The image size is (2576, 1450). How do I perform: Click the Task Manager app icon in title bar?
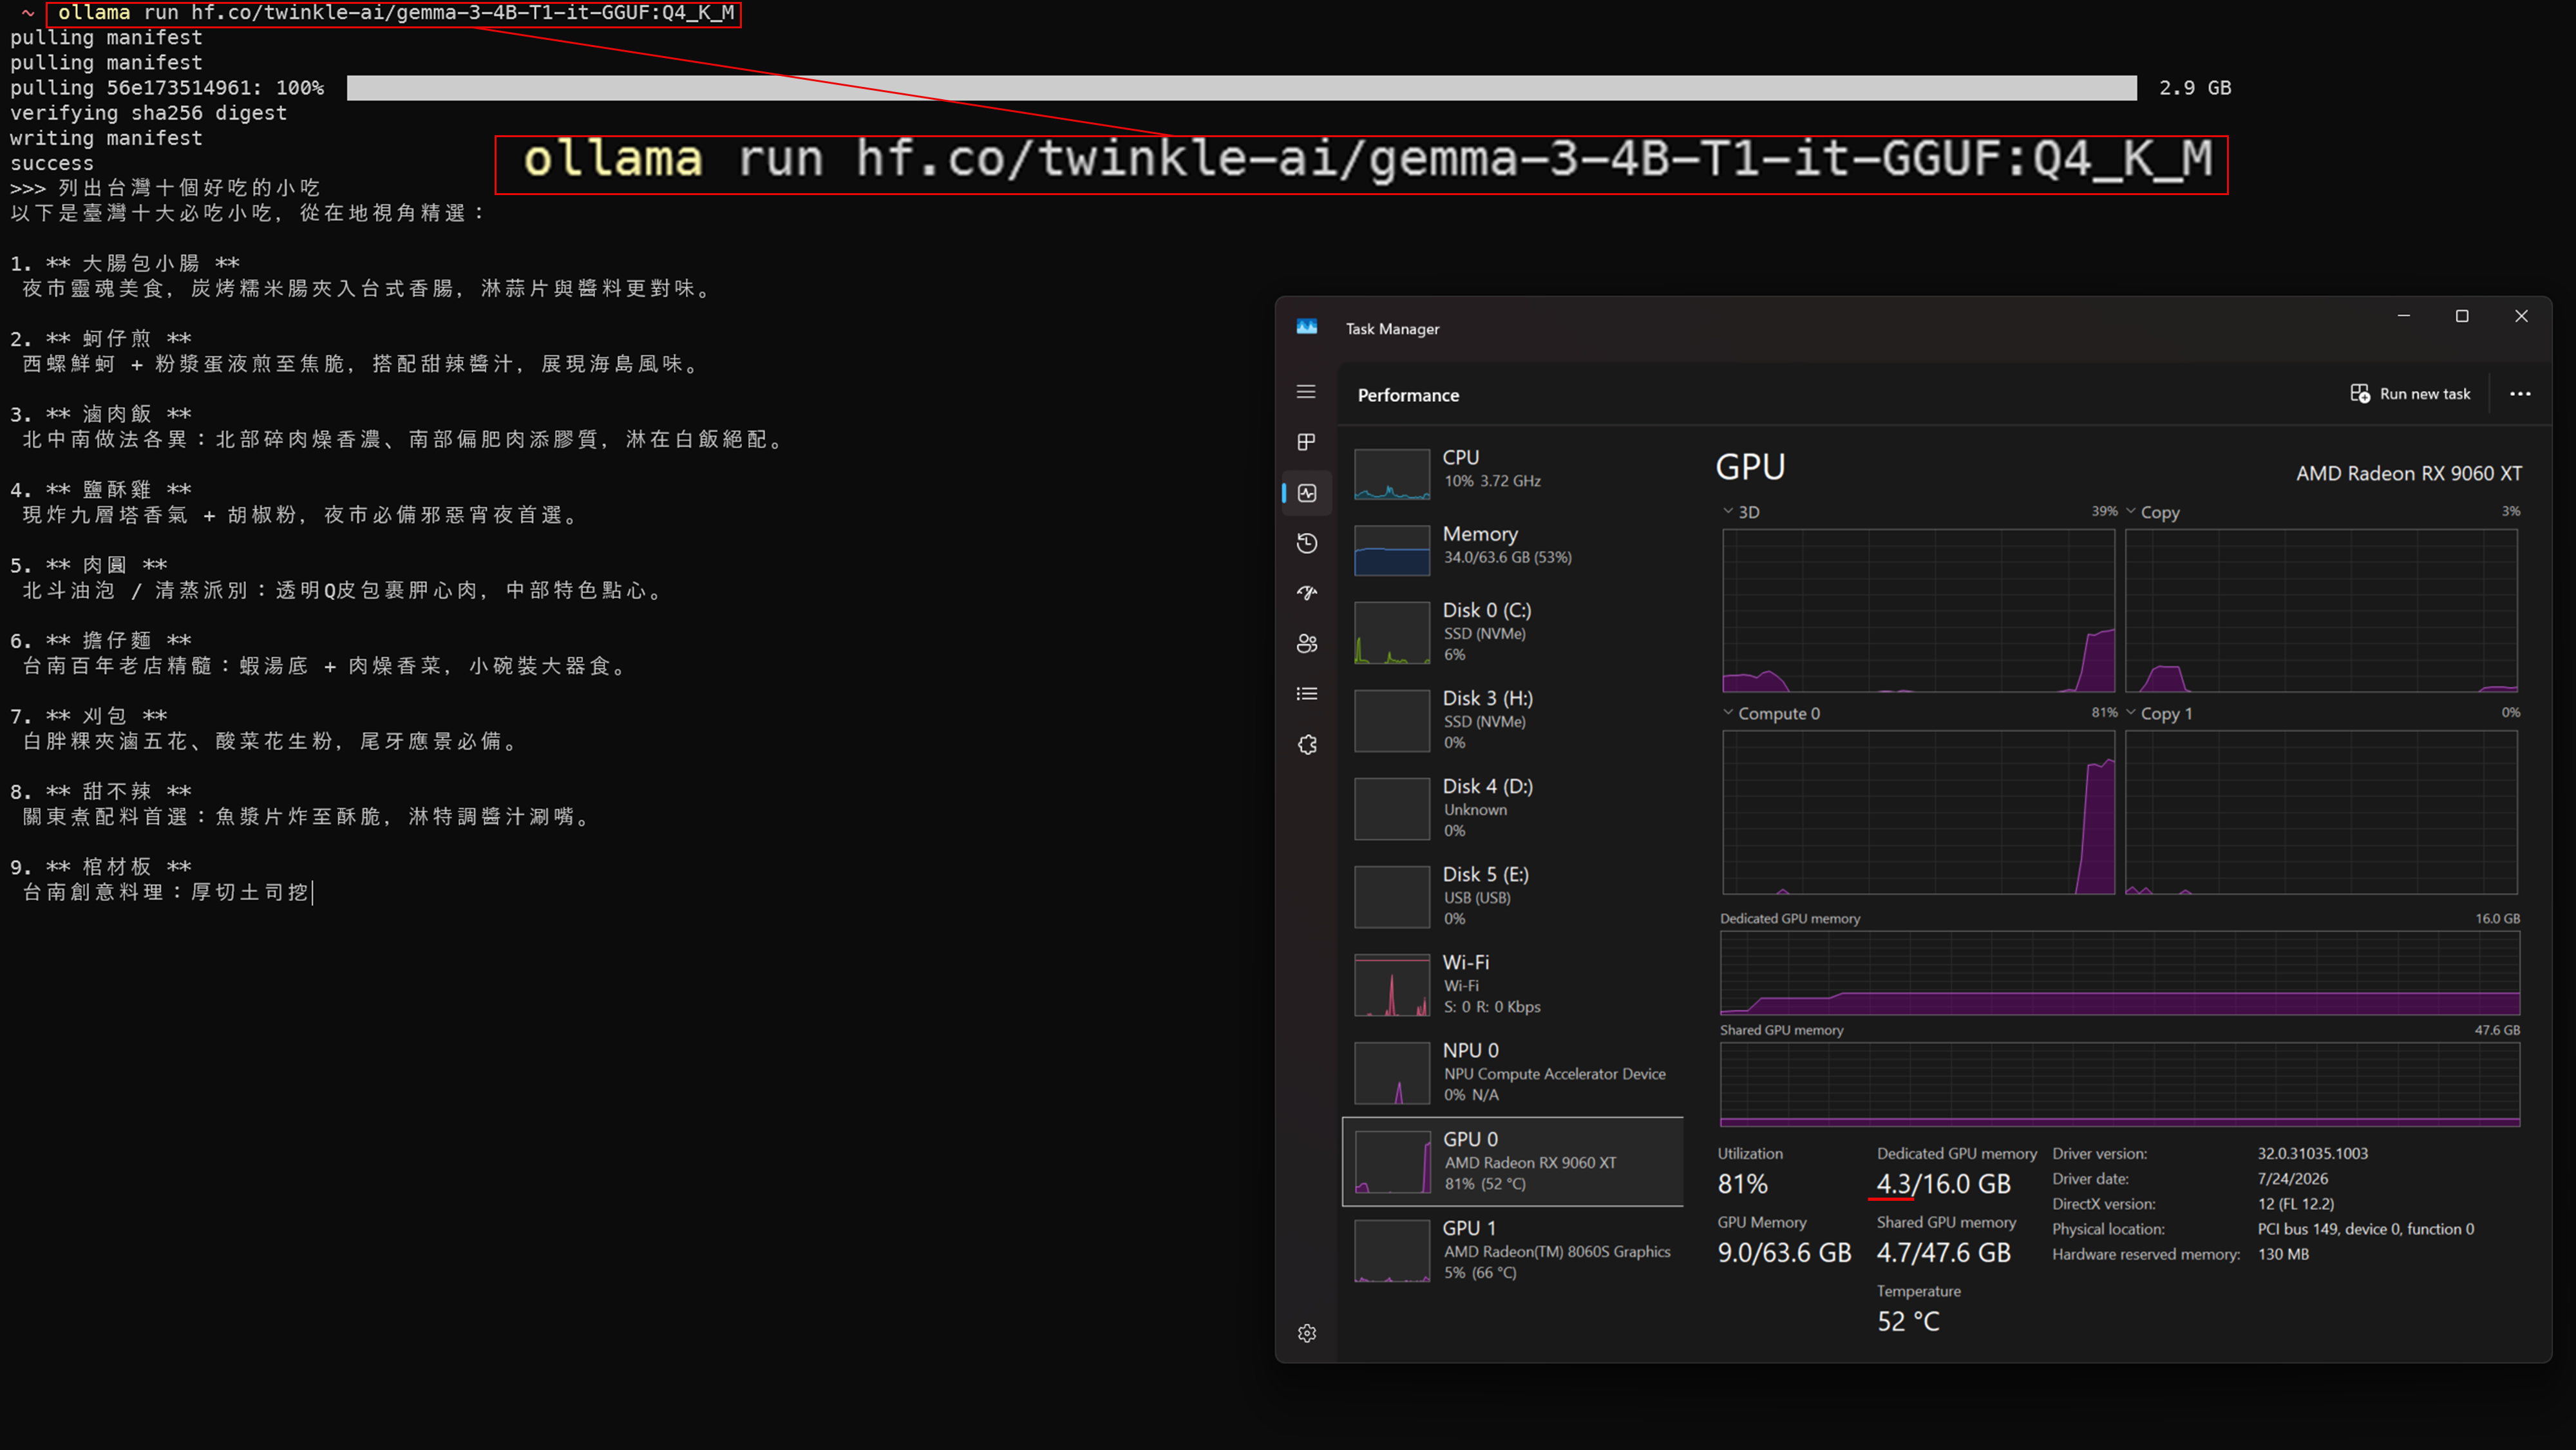[x=1307, y=327]
